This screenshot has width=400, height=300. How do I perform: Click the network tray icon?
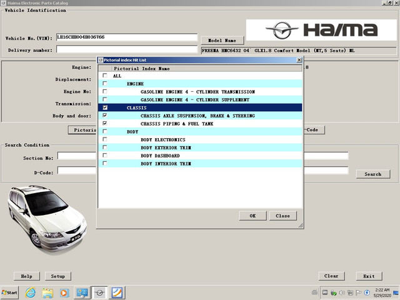pyautogui.click(x=350, y=292)
